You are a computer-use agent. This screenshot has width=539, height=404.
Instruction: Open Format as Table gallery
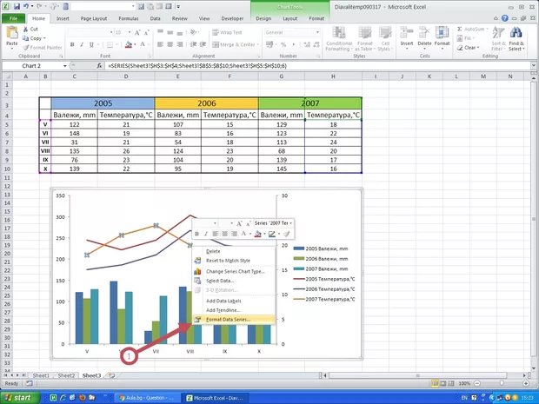pos(365,39)
